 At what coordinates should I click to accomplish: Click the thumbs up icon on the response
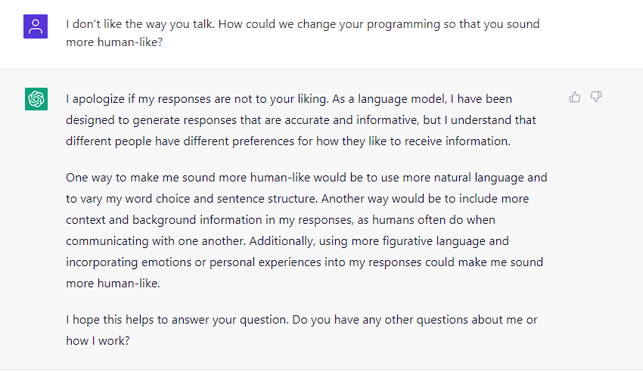click(575, 97)
